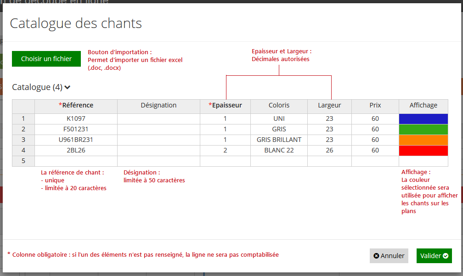The height and width of the screenshot is (276, 463).
Task: Pick the red Affichage swatch for 2BL26
Action: click(x=423, y=151)
